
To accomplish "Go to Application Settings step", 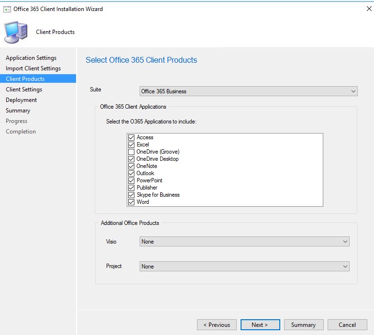I will pos(31,58).
